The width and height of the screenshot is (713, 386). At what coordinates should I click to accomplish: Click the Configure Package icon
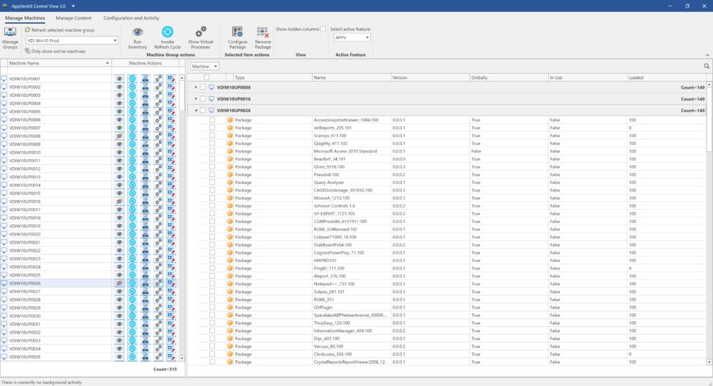[x=237, y=33]
